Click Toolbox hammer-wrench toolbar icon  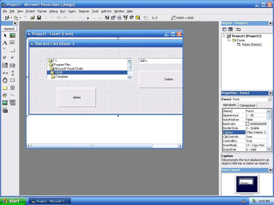(132, 18)
